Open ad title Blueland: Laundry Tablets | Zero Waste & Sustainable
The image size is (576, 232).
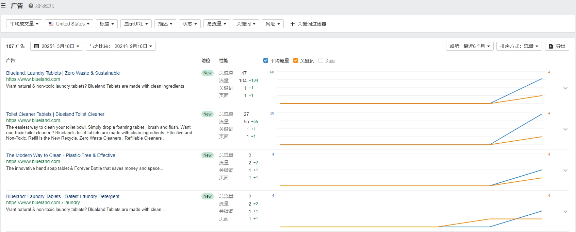click(63, 73)
